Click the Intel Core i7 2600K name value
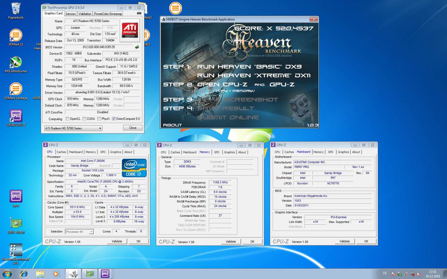447x279 pixels. point(93,161)
